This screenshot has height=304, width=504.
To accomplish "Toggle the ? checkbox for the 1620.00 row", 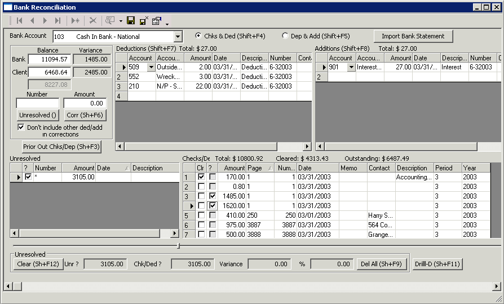I will point(213,205).
